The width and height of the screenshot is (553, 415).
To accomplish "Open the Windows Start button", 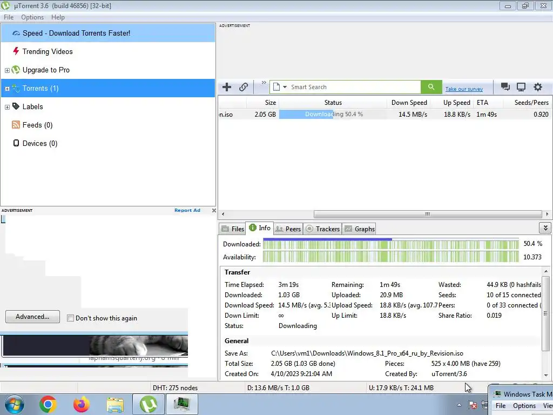I will (x=14, y=404).
